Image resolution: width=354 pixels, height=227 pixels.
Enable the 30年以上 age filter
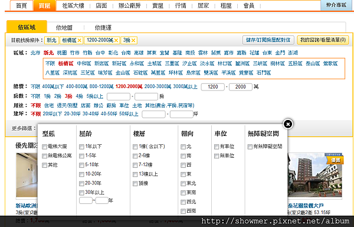click(81, 193)
